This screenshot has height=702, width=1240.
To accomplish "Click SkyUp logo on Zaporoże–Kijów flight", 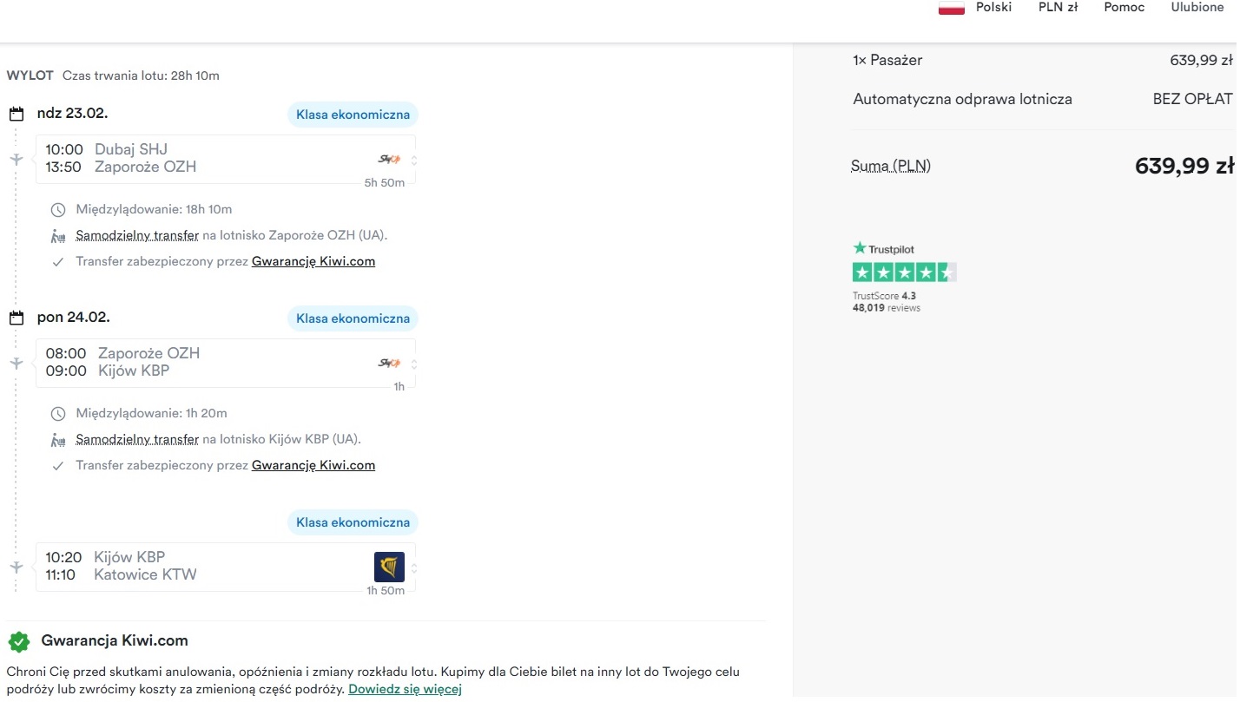I will 389,363.
